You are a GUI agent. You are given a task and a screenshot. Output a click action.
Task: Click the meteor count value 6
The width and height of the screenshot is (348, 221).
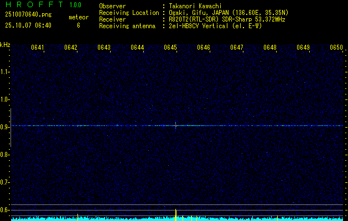click(x=79, y=25)
